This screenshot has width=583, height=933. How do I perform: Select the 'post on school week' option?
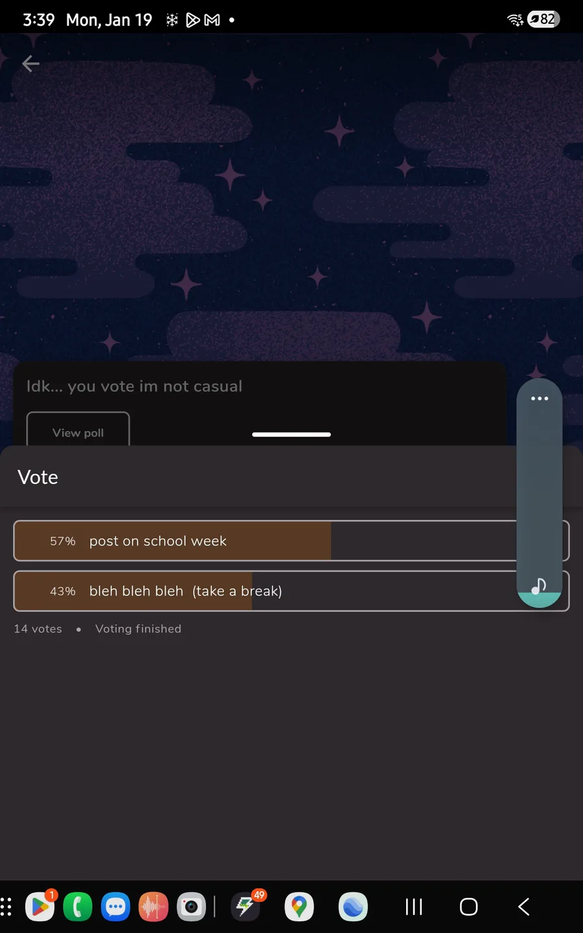(x=259, y=541)
